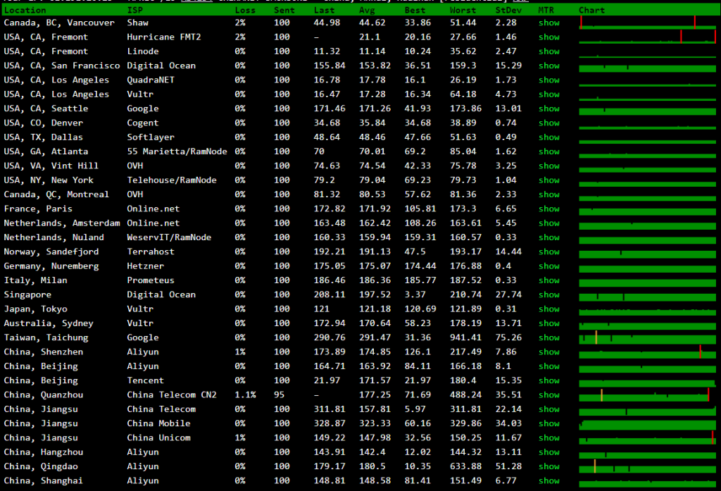Open show link for Atlanta 55 Marietta/RamNode

(x=549, y=151)
